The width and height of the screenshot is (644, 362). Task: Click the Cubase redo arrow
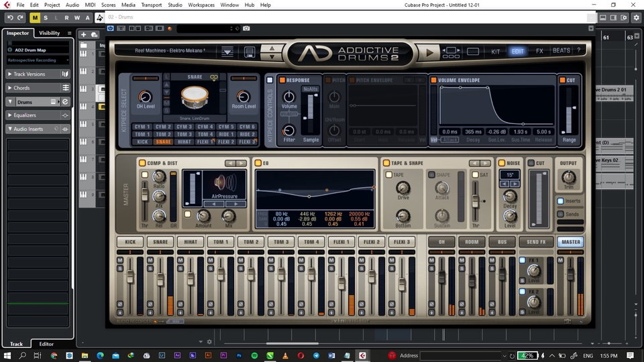point(20,17)
